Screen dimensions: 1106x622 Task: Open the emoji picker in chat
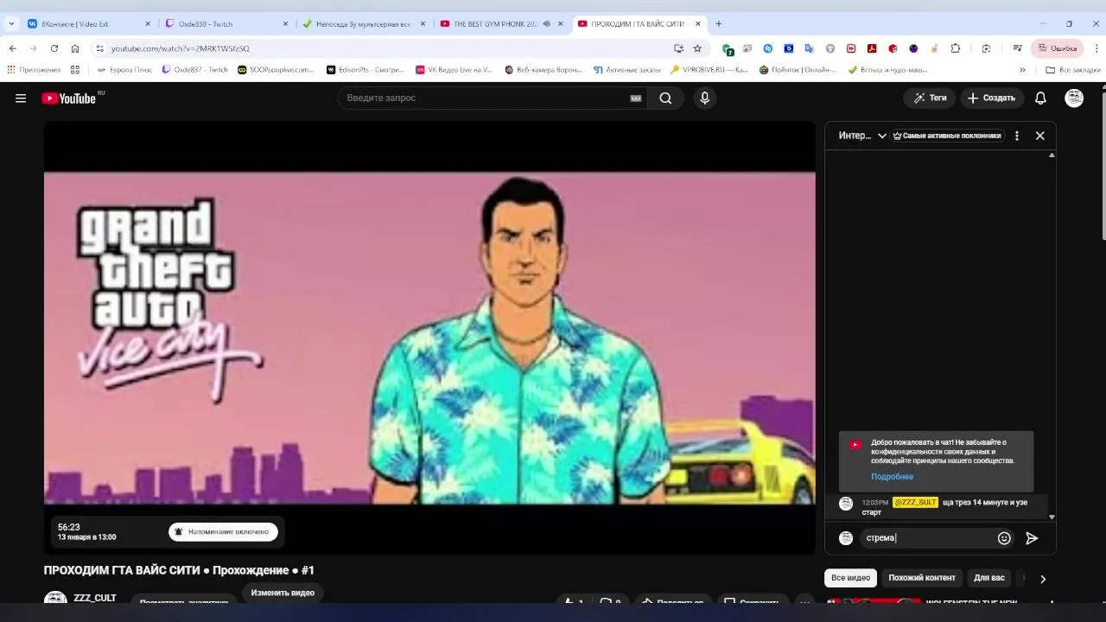tap(1004, 538)
